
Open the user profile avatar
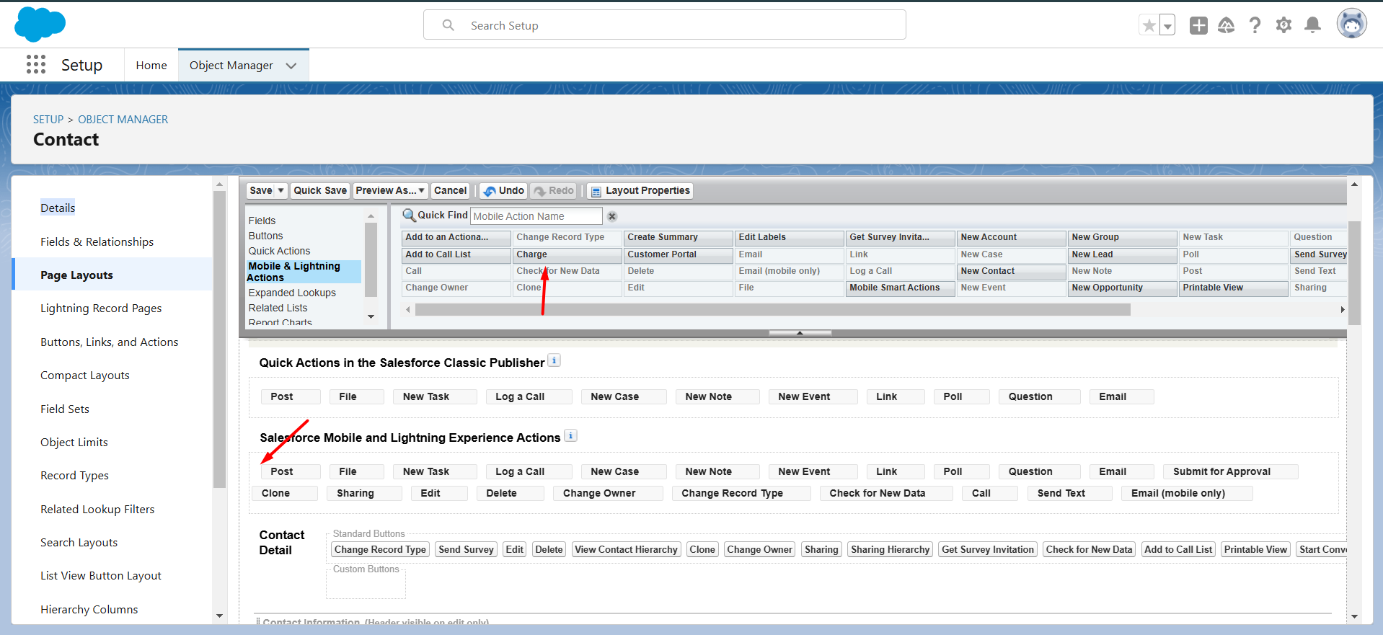(x=1352, y=24)
